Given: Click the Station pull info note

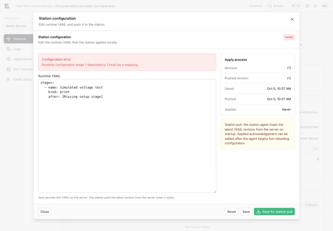Looking at the screenshot, I should pyautogui.click(x=258, y=134).
